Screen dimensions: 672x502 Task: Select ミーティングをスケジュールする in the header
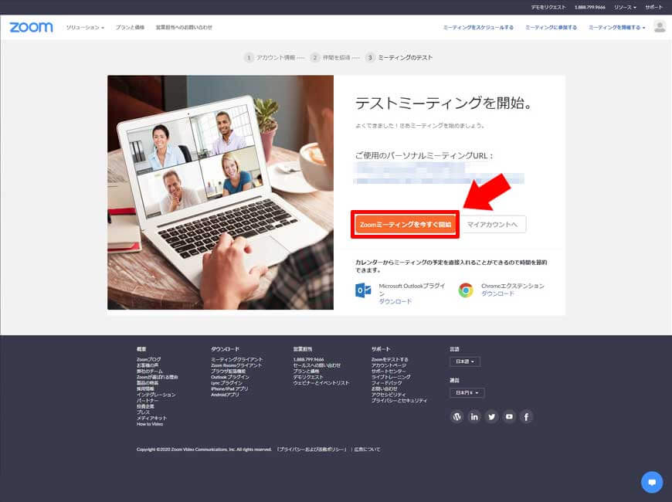(478, 28)
